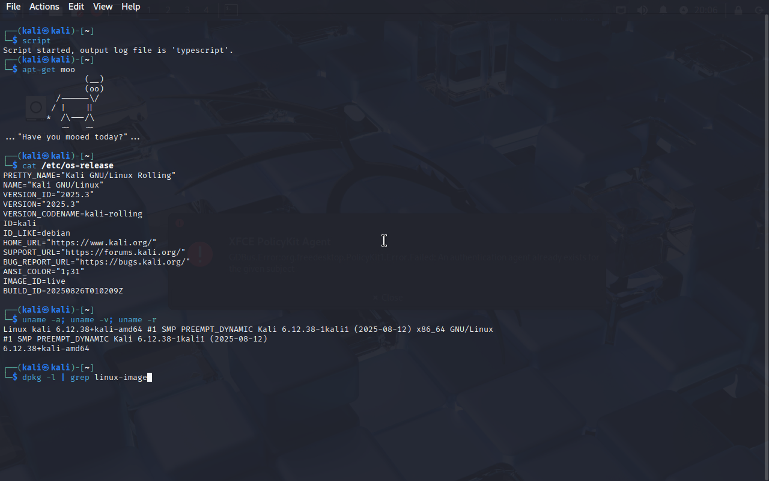Click the faint volume speaker icon
This screenshot has height=481, width=769.
point(642,10)
